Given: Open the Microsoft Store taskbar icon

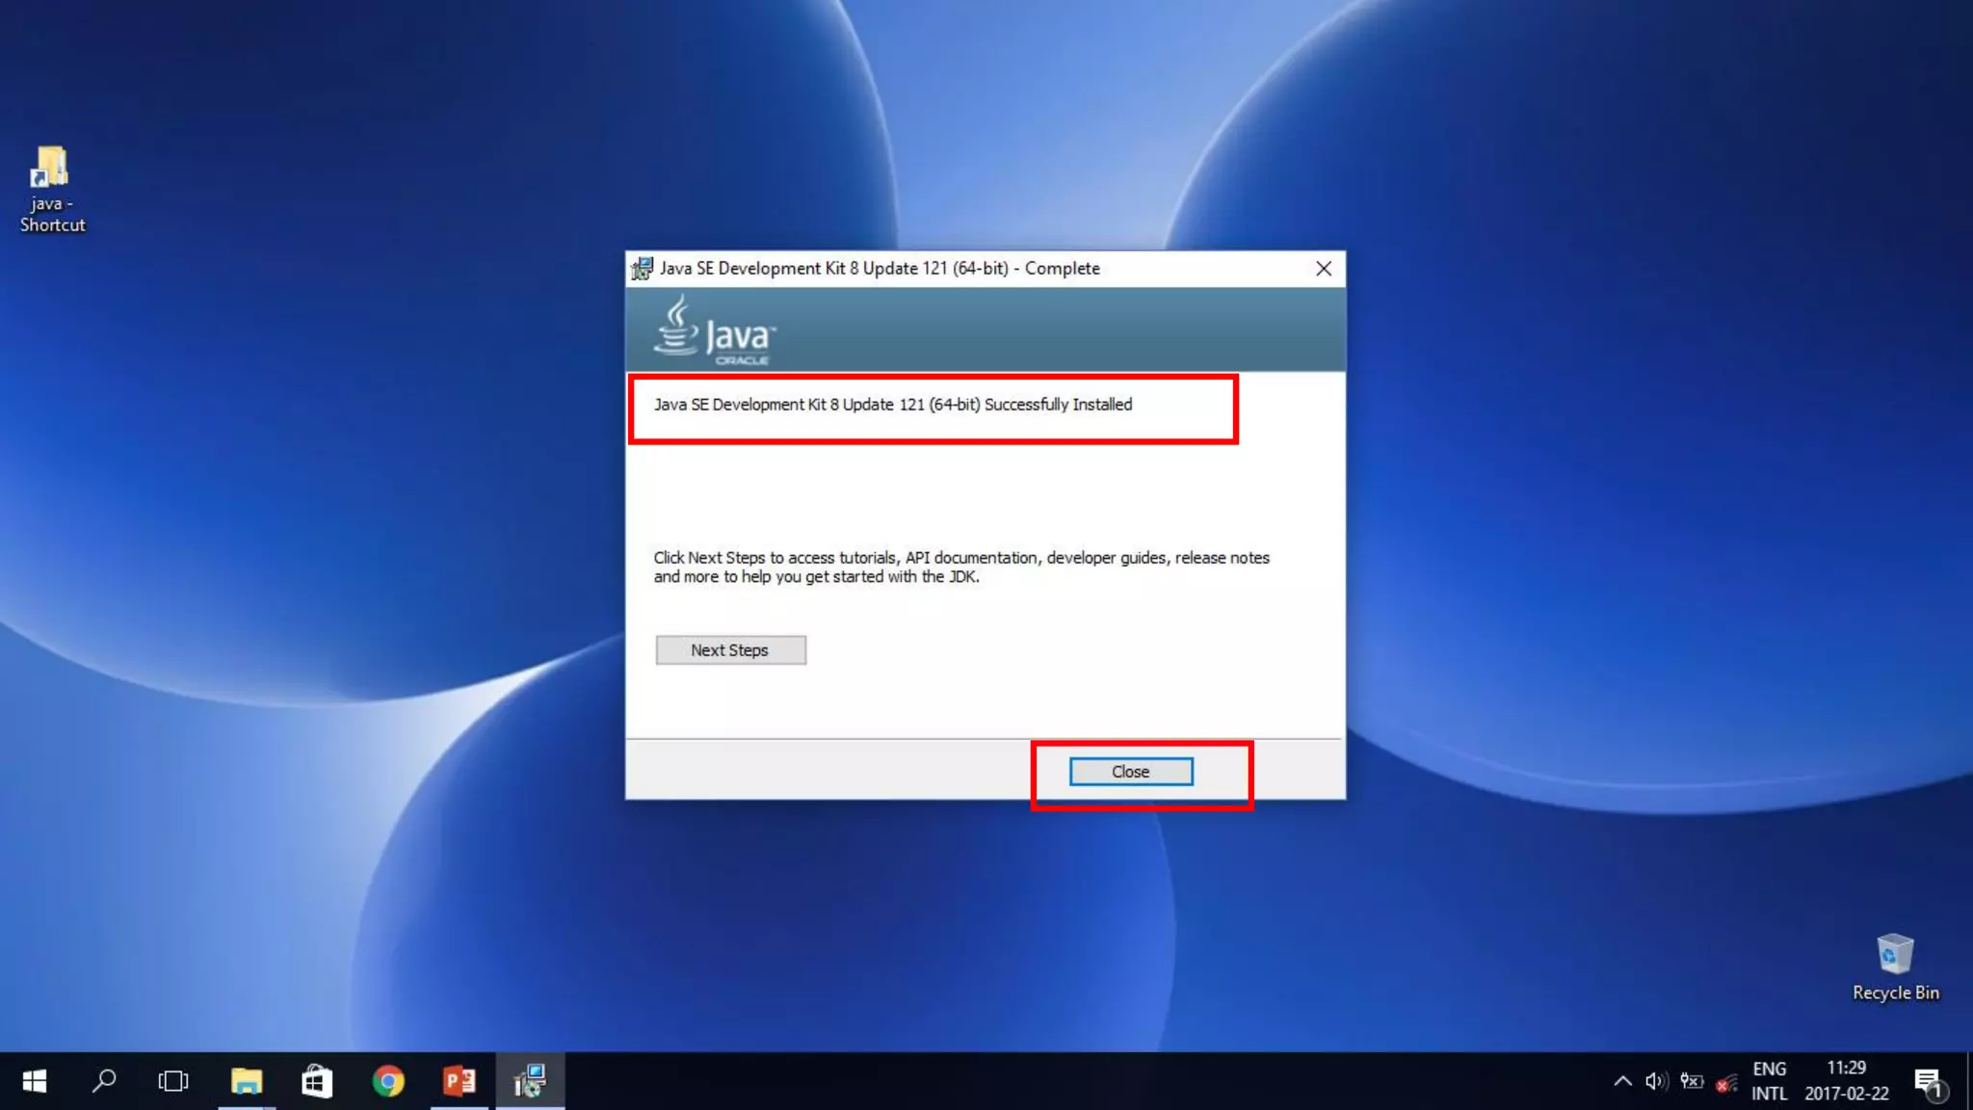Looking at the screenshot, I should pos(317,1081).
